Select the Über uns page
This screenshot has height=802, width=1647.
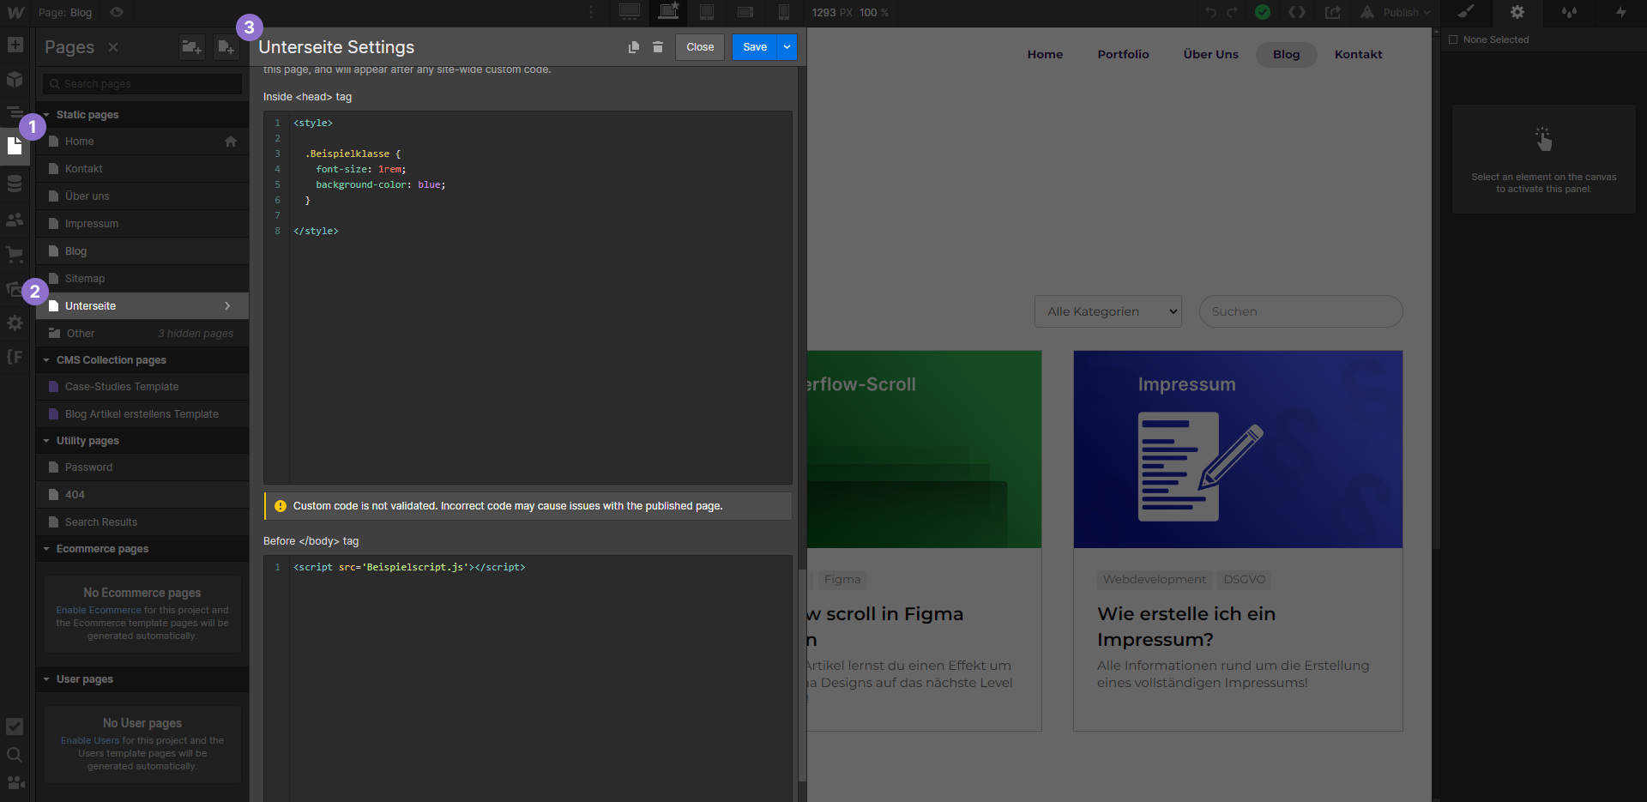[142, 196]
